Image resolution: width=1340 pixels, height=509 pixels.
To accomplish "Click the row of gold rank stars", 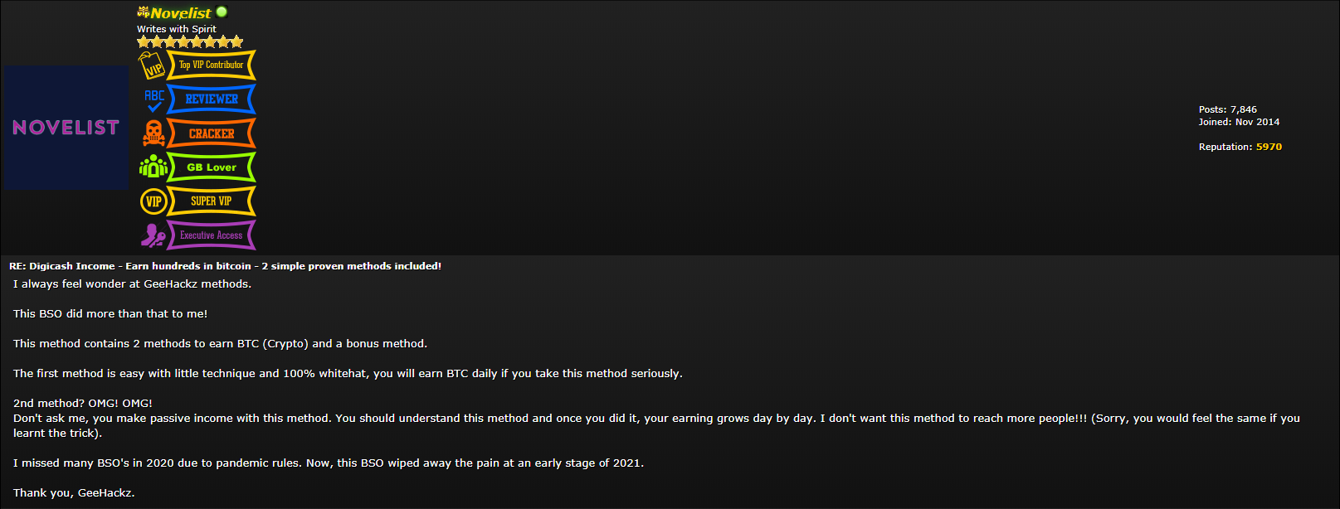I will tap(190, 41).
